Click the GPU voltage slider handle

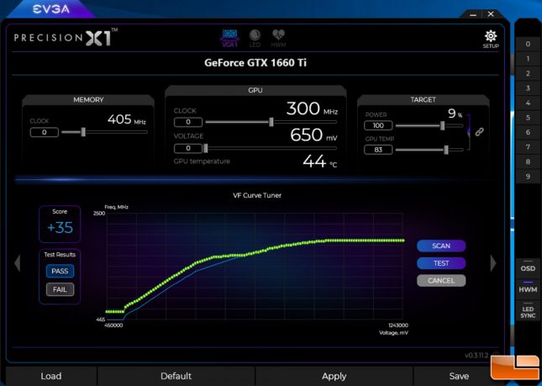(206, 148)
